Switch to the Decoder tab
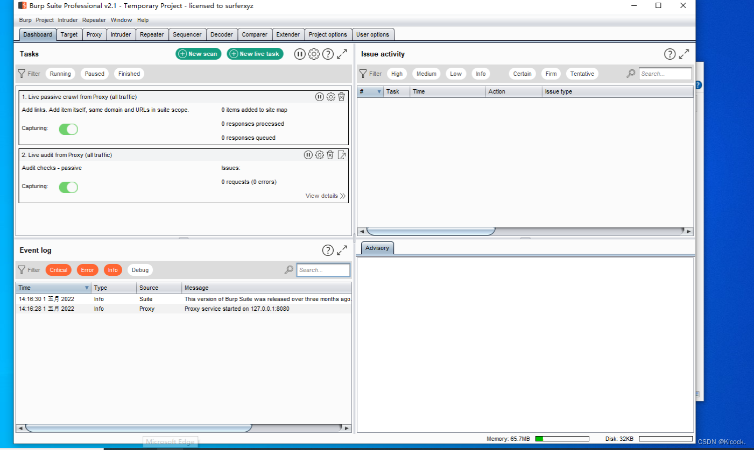The width and height of the screenshot is (754, 450). [x=222, y=34]
